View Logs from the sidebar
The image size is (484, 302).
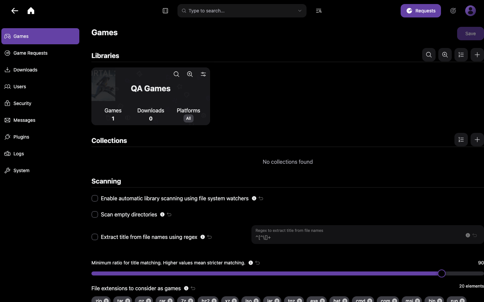(40, 154)
